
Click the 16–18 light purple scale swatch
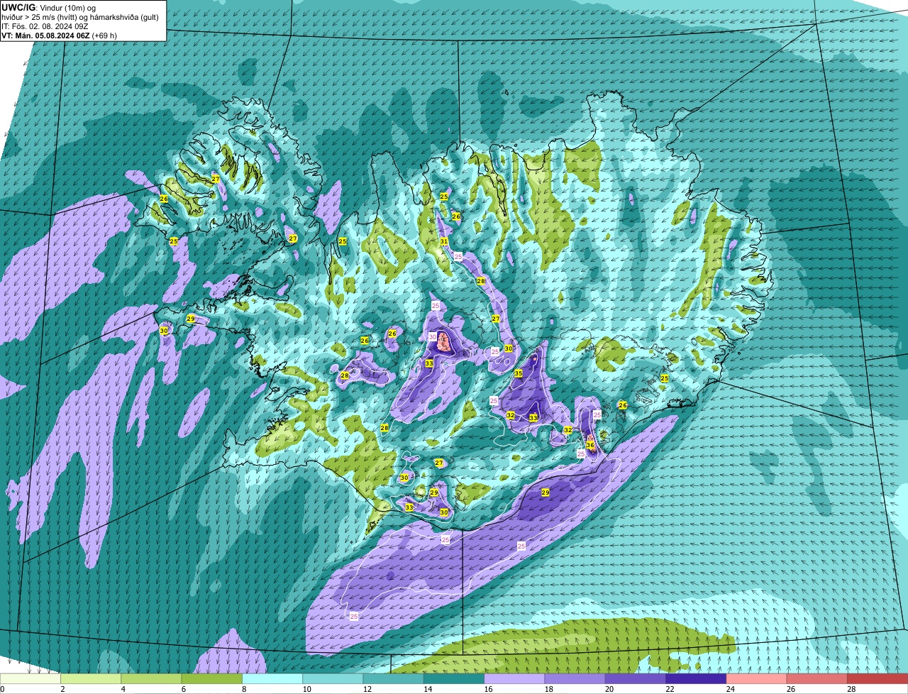515,678
